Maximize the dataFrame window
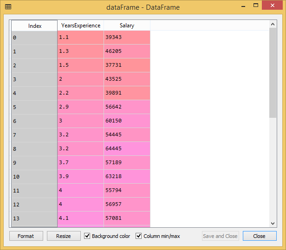Screen dimensions: 286x250 tap(256, 5)
